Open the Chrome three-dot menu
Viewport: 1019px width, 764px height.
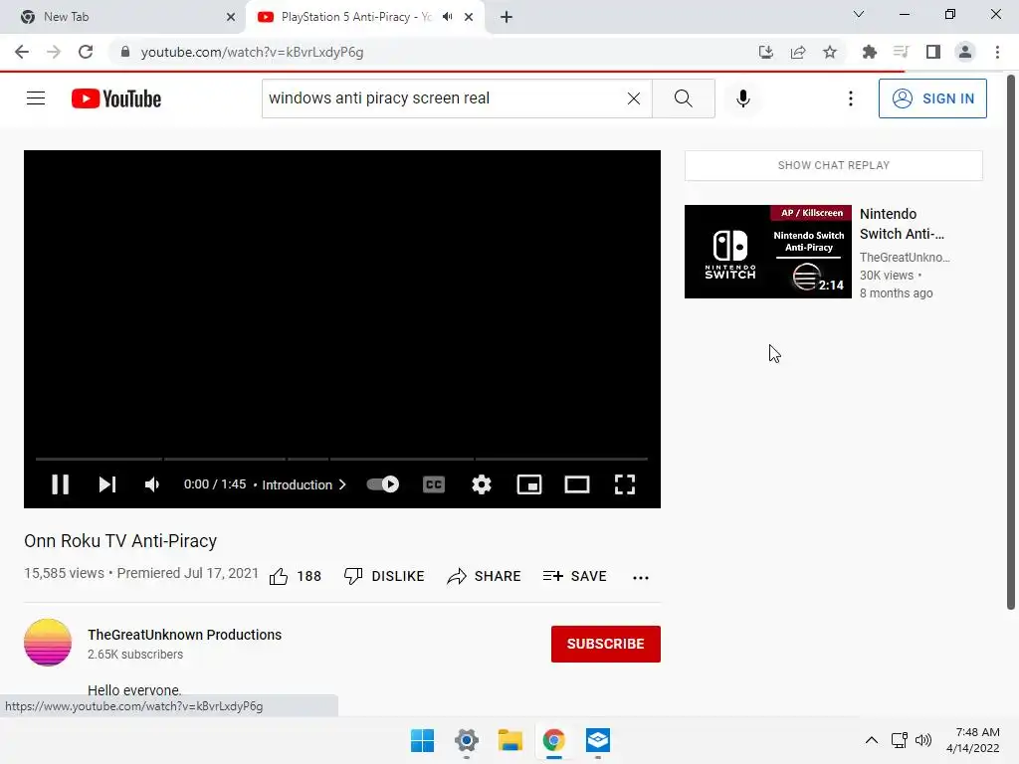pos(997,52)
